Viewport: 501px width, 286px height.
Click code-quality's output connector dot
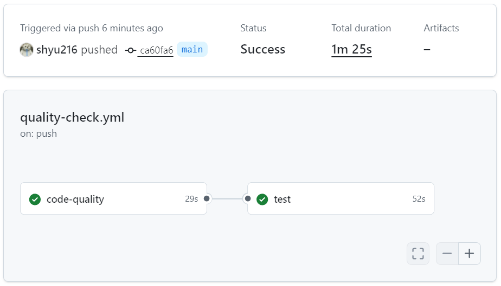coord(207,198)
